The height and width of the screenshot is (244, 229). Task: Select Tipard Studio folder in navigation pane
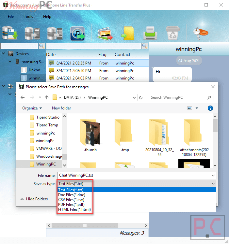pos(45,117)
